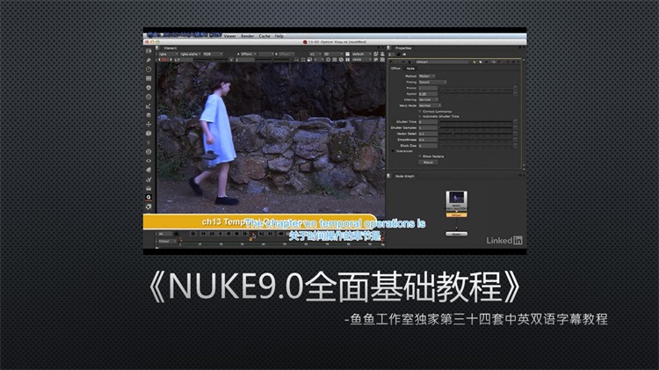Enable the Correct Luminance checkbox

pyautogui.click(x=420, y=112)
